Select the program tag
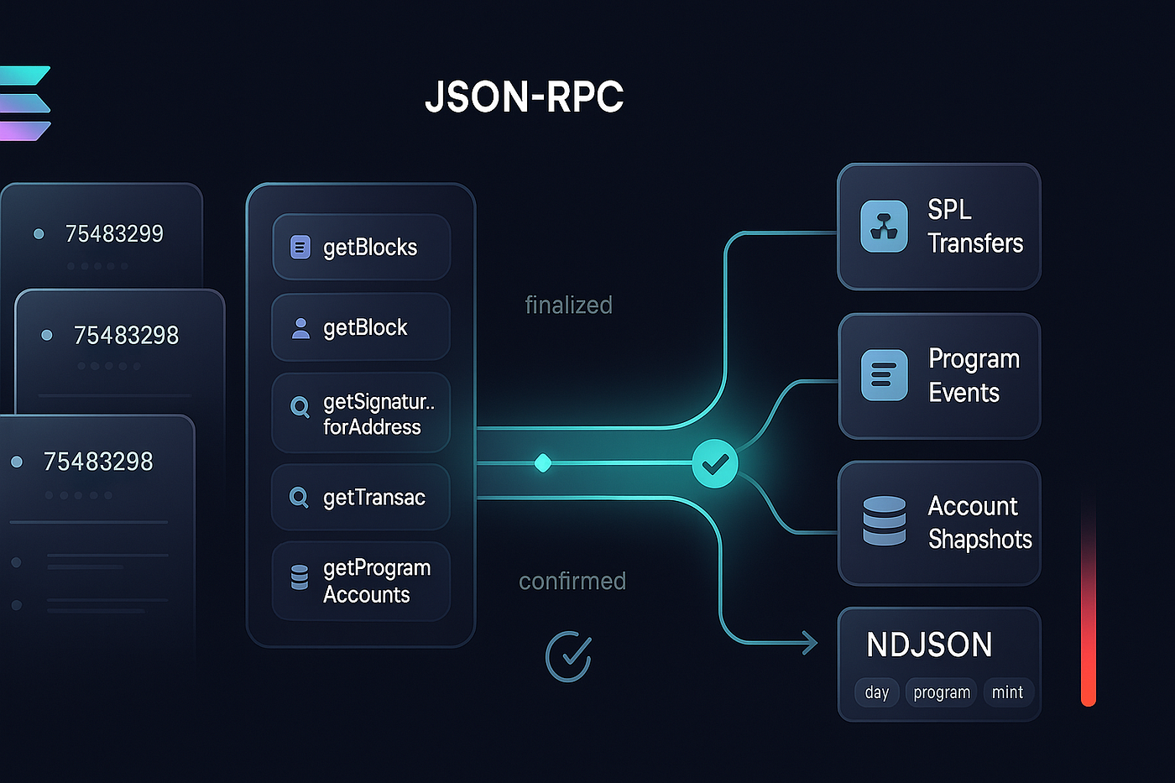The width and height of the screenshot is (1175, 783). pos(942,692)
